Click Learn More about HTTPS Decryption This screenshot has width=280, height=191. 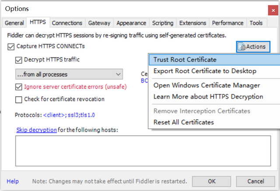214,96
